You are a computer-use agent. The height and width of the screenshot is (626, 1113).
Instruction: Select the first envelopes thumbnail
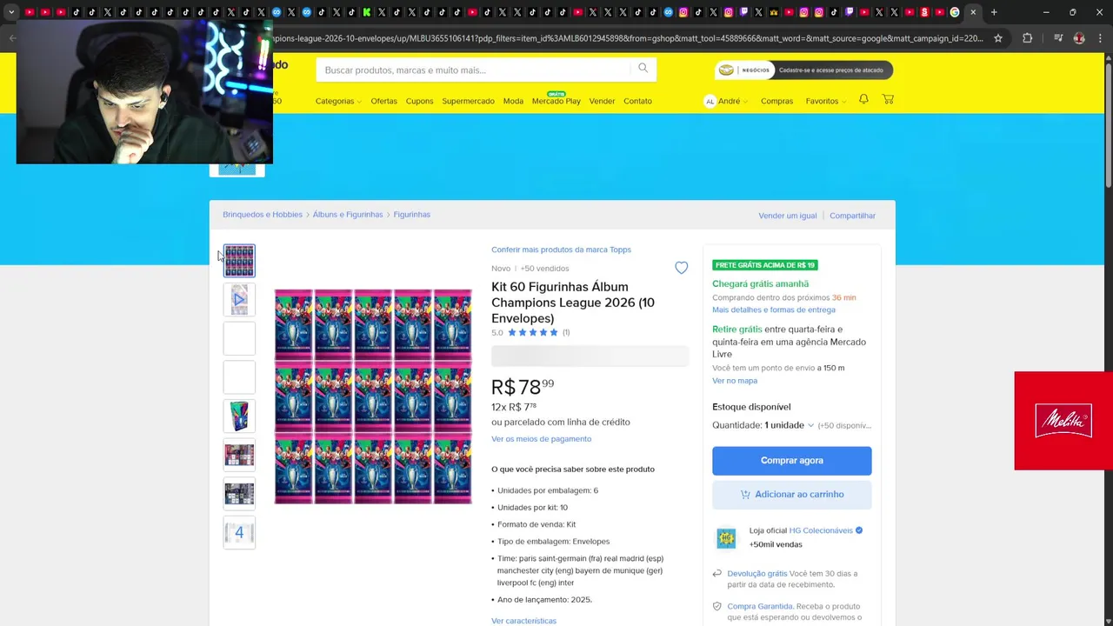[x=239, y=260]
